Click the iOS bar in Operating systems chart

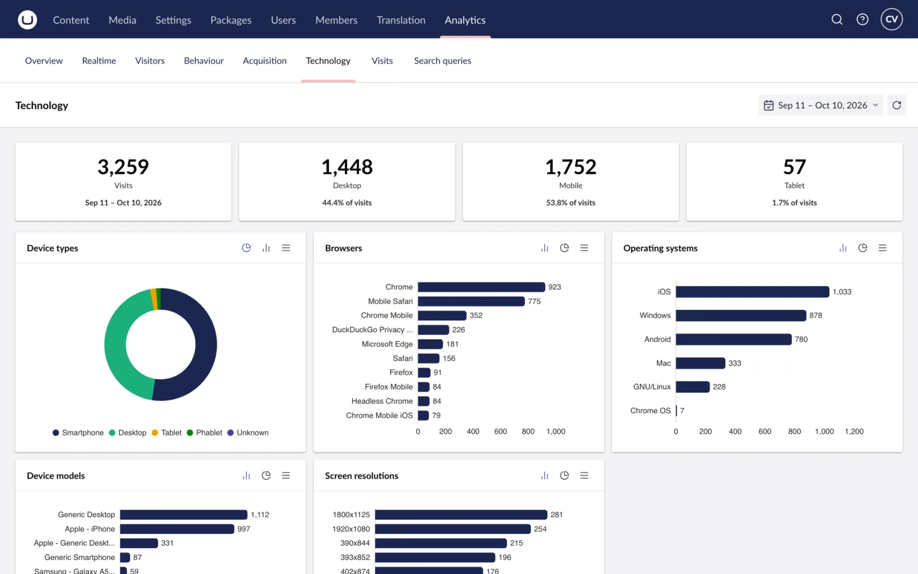coord(752,292)
